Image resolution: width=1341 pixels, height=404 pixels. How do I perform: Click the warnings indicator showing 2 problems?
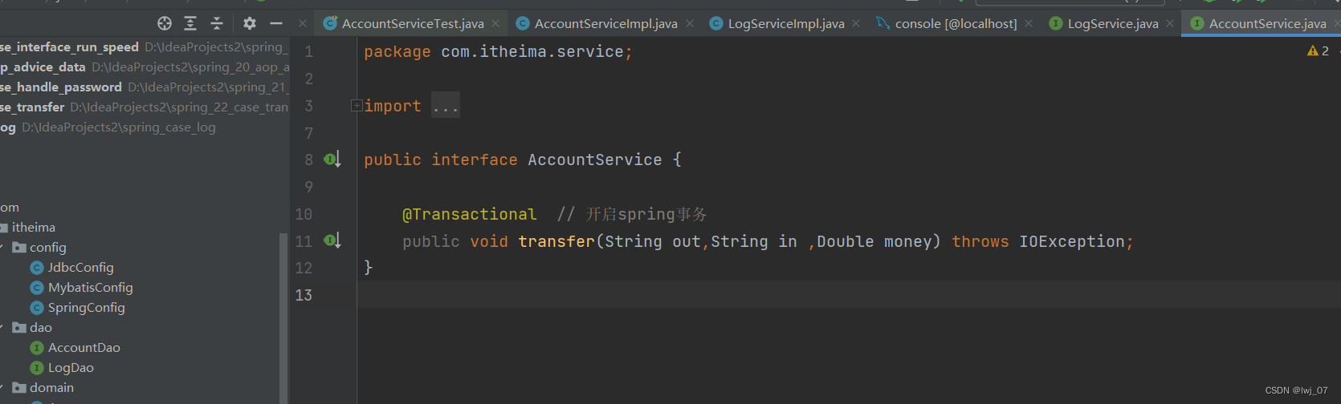coord(1318,51)
